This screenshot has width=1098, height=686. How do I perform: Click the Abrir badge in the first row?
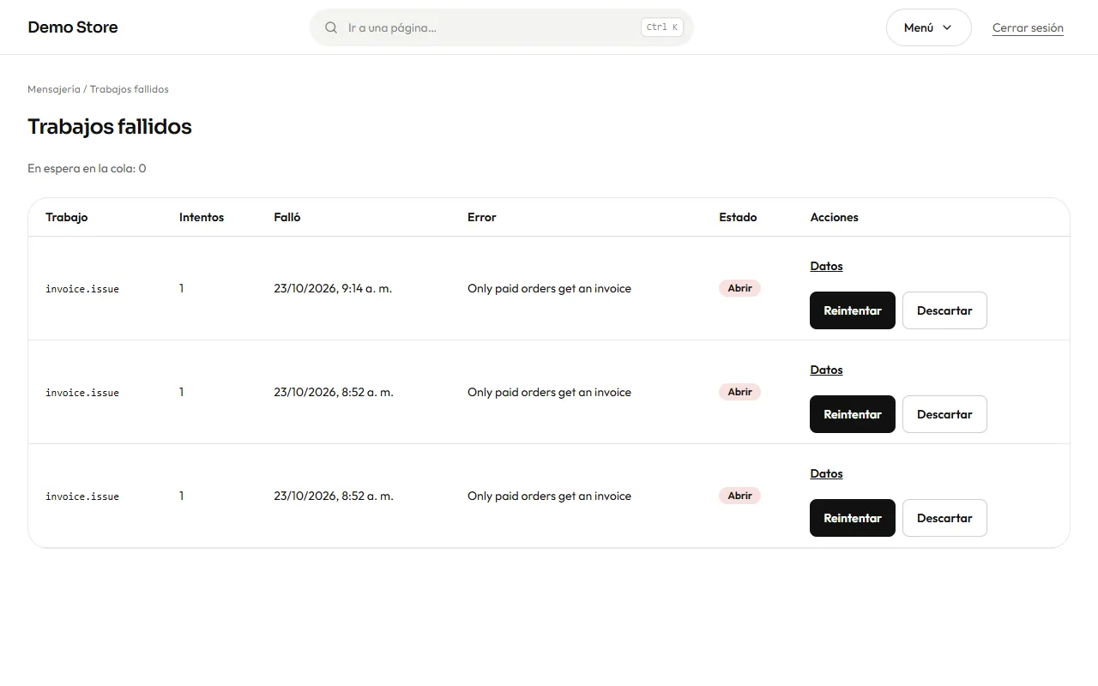coord(739,288)
